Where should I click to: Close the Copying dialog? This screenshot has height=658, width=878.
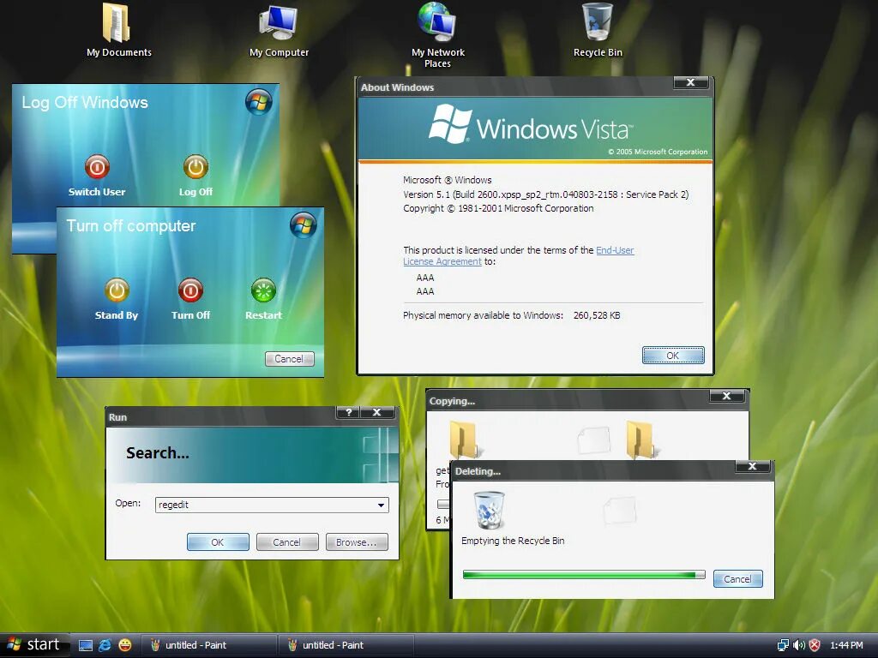click(x=727, y=396)
